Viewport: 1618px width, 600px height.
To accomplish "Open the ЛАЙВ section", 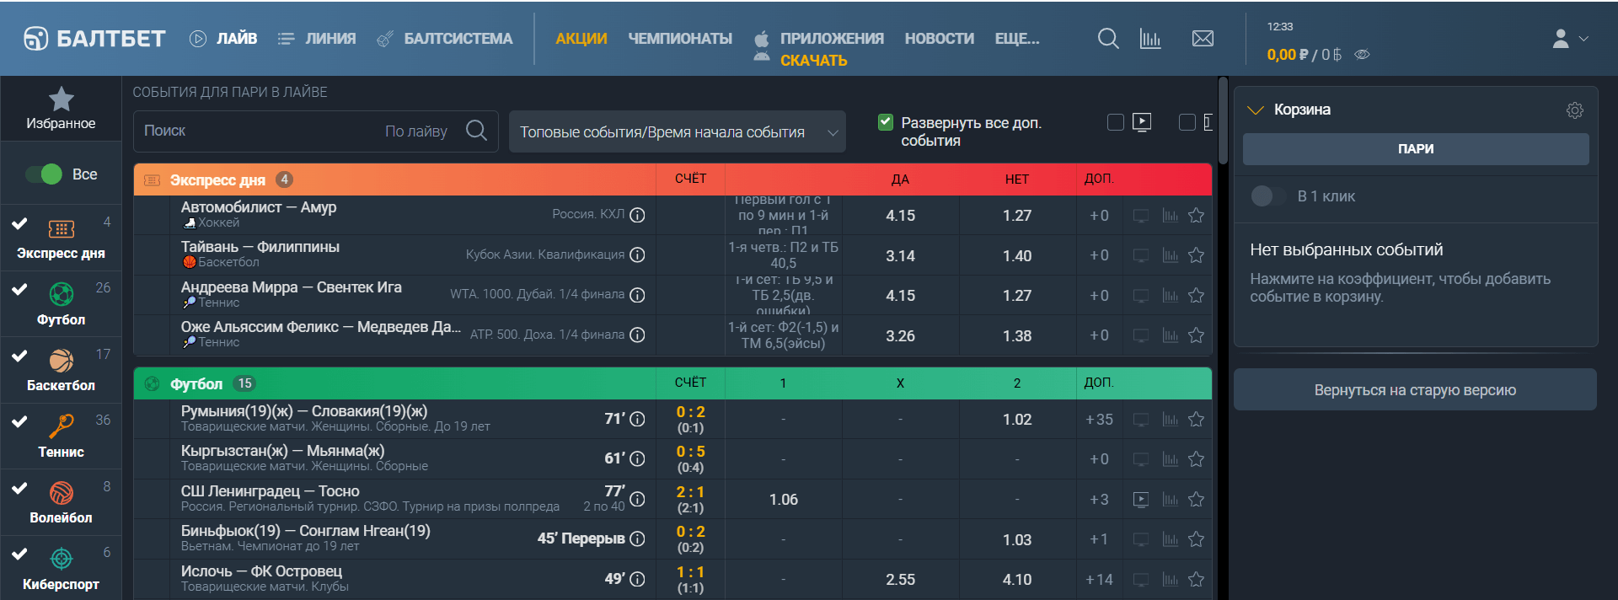I will coord(223,39).
